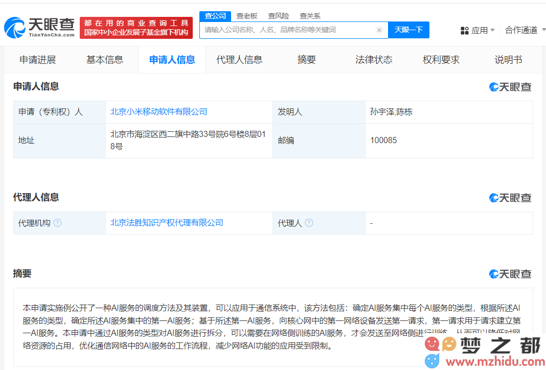Select the 查老板 search tab
Screen dimensions: 546x370
(x=246, y=16)
